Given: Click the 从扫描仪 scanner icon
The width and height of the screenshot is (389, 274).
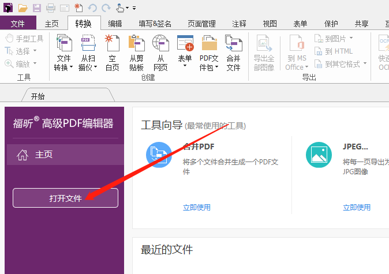Looking at the screenshot, I should [x=88, y=43].
